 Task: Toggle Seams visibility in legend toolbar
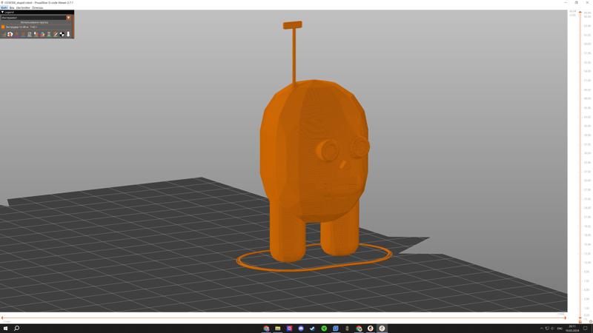[x=30, y=34]
